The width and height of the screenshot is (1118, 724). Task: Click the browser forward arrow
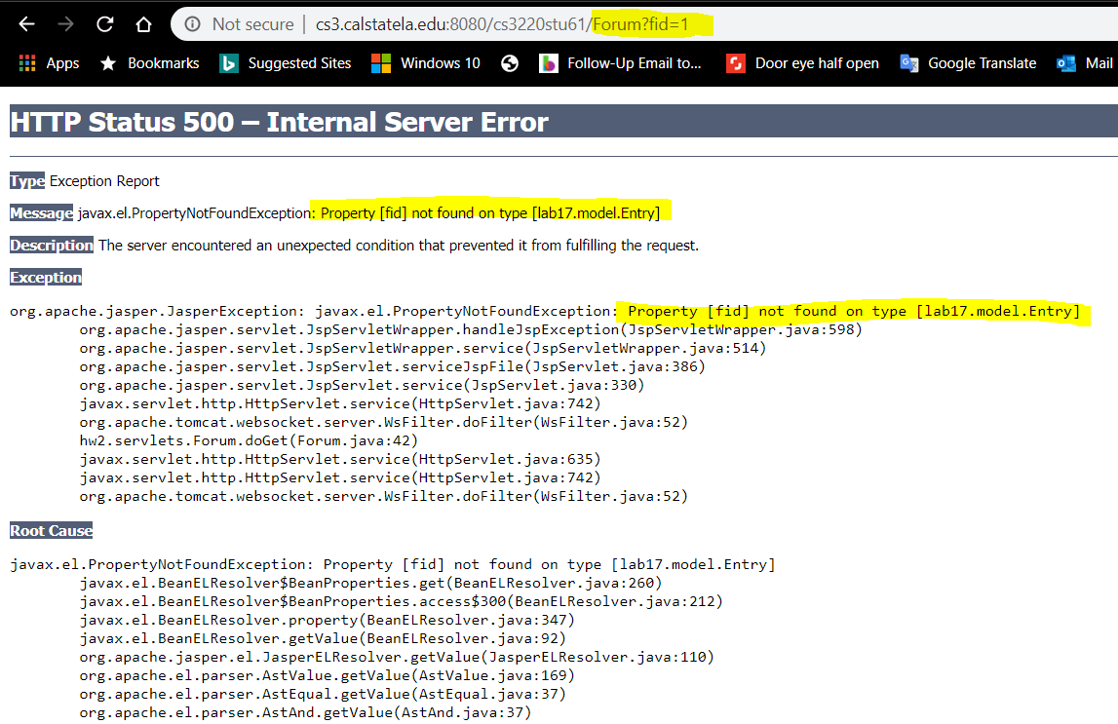pyautogui.click(x=65, y=24)
